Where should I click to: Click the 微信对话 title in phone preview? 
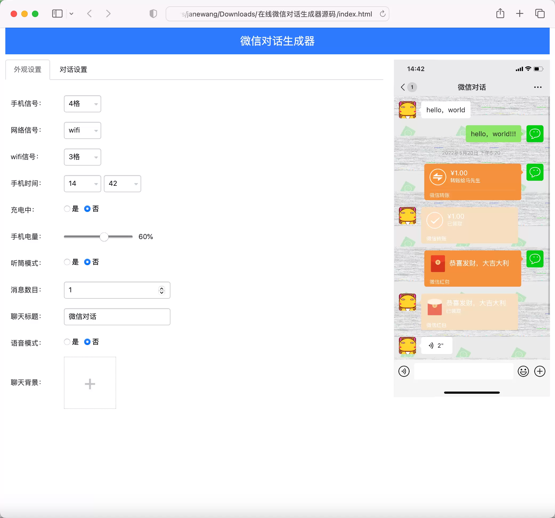tap(472, 87)
